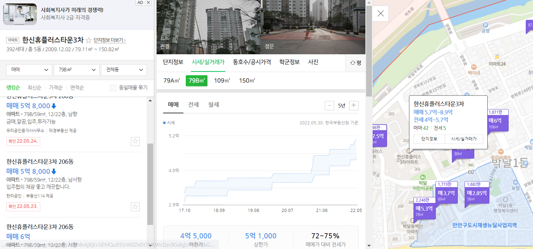Image resolution: width=533 pixels, height=249 pixels.
Task: Switch to the 사진 tab
Action: [313, 62]
